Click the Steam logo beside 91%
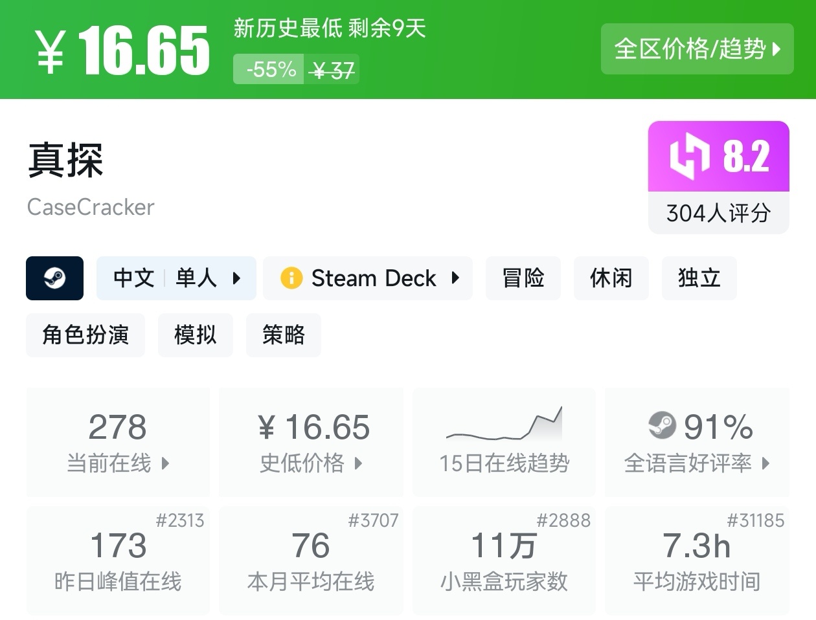The width and height of the screenshot is (816, 620). pyautogui.click(x=662, y=425)
